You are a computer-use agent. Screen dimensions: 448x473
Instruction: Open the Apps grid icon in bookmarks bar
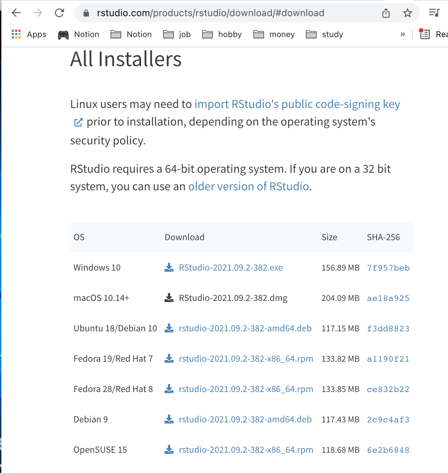(x=16, y=34)
